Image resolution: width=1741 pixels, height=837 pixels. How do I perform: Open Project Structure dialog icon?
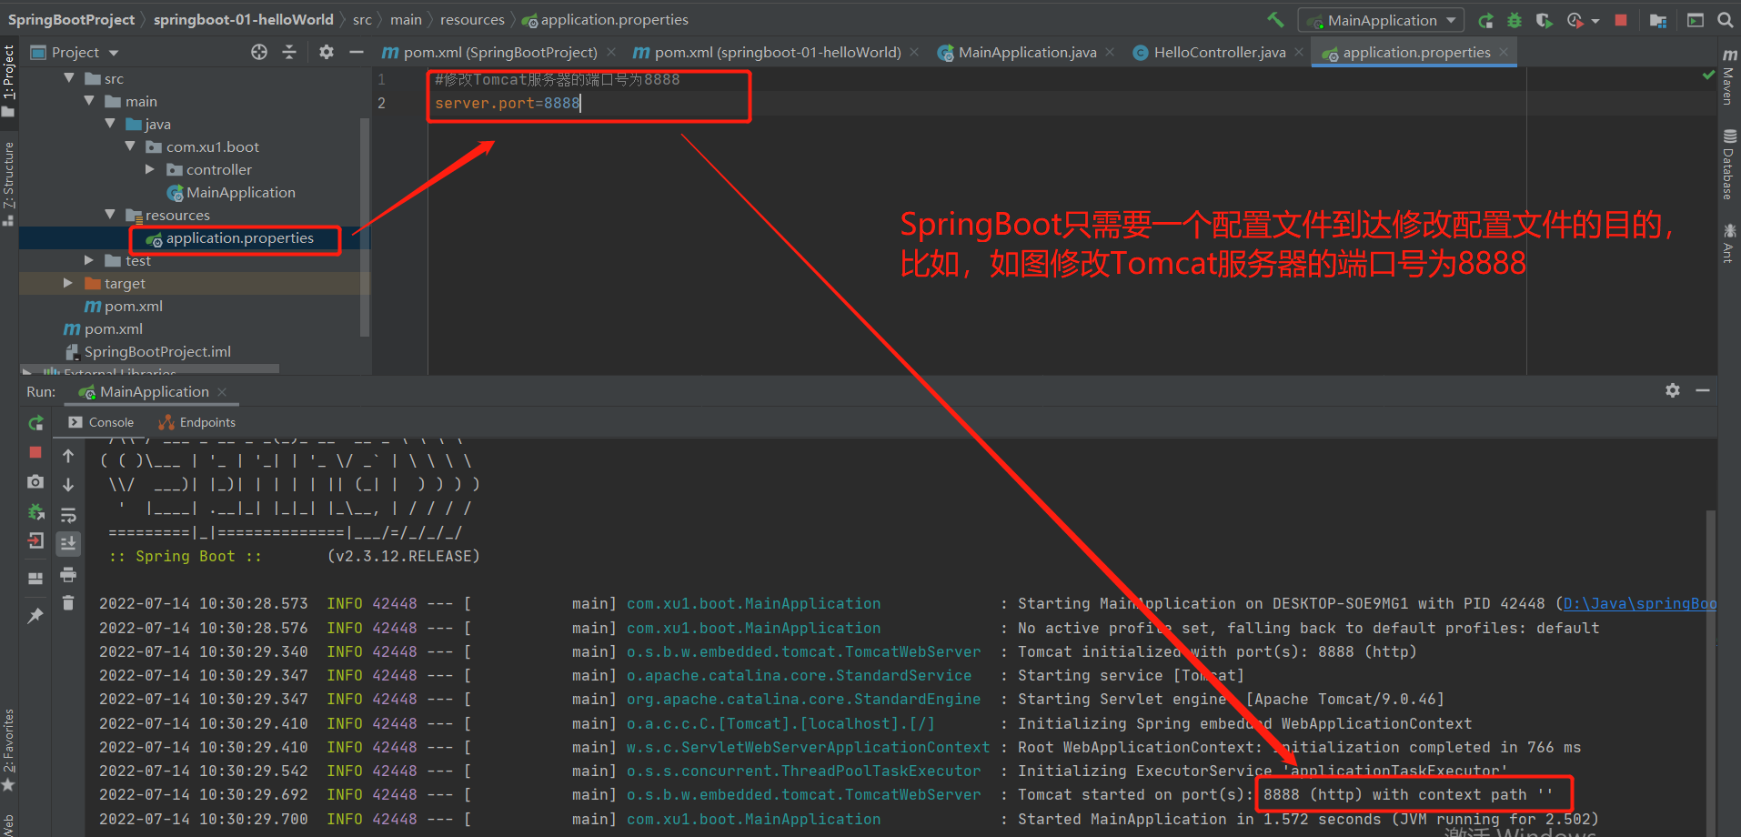1658,20
